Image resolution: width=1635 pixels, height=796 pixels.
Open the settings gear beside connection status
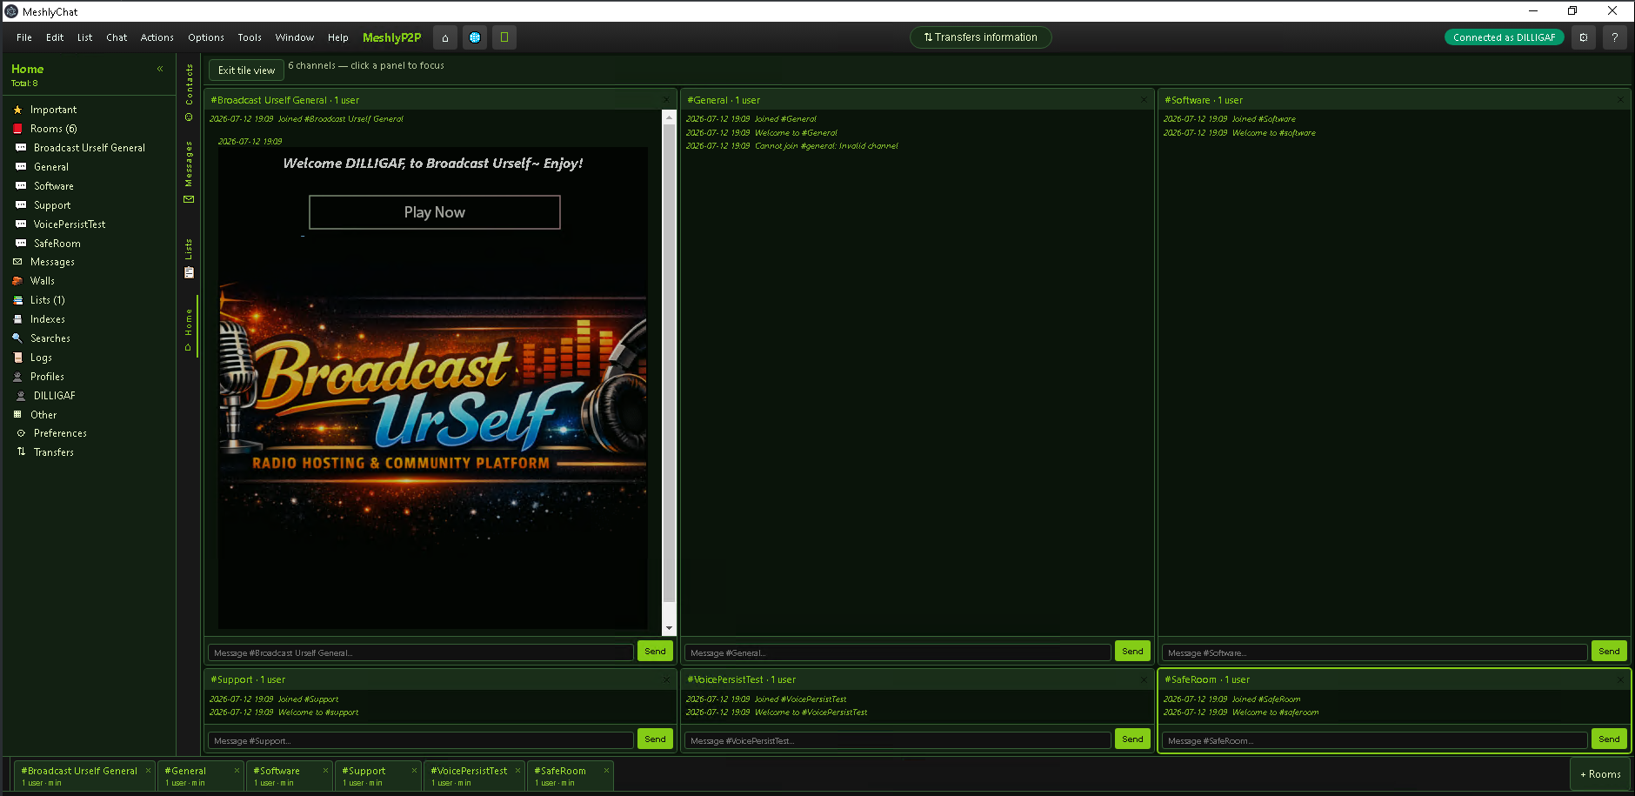(1584, 37)
